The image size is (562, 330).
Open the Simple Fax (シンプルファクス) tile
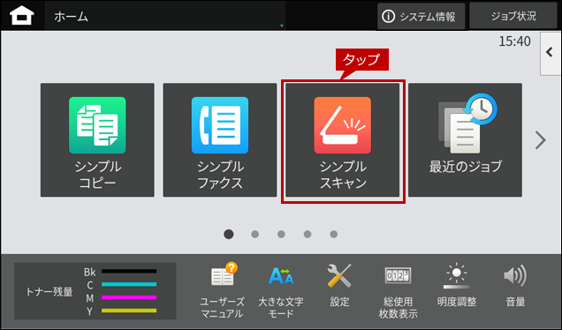tap(220, 140)
